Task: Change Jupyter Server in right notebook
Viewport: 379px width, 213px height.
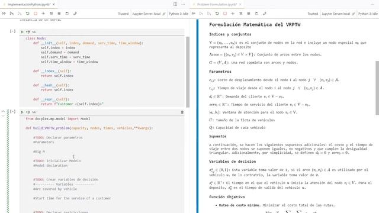Action: pyautogui.click(x=338, y=14)
